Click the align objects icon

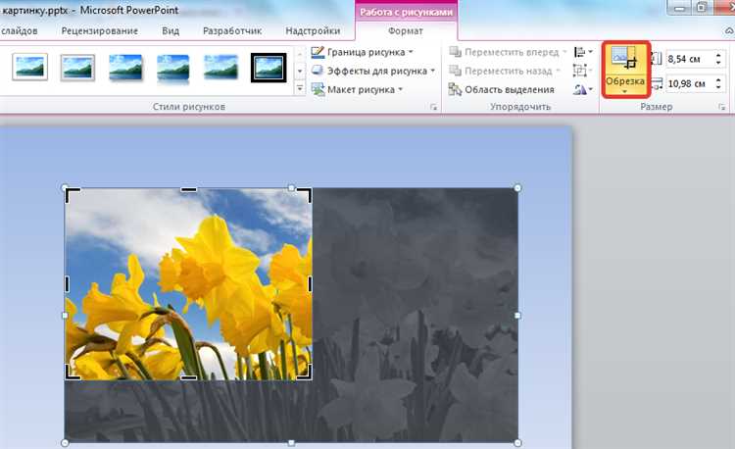(x=583, y=52)
